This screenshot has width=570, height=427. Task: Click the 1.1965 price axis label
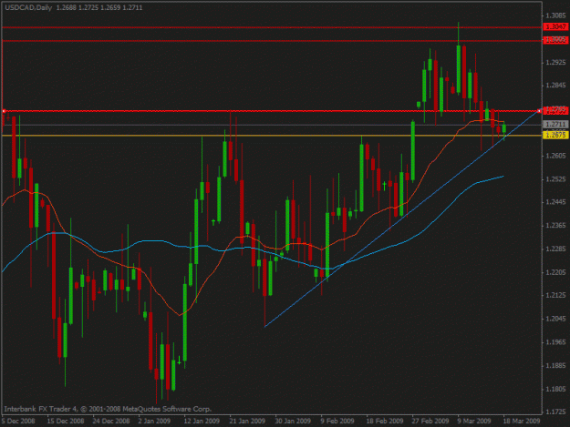point(555,342)
